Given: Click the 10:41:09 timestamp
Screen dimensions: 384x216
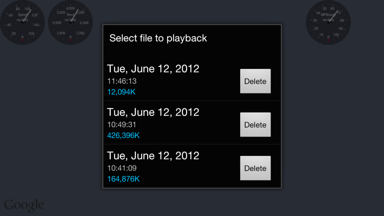Looking at the screenshot, I should (121, 168).
